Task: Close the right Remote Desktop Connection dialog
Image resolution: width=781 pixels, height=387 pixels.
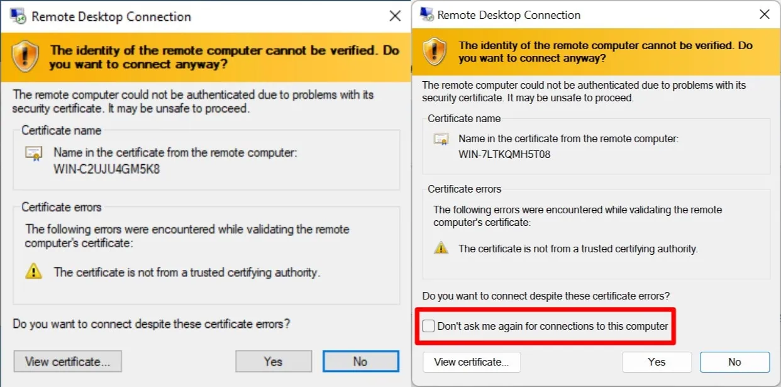Action: 765,14
